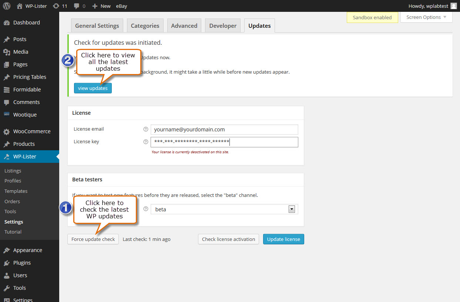Click the 'Last check: 1 min ago' text
460x302 pixels.
pos(147,239)
